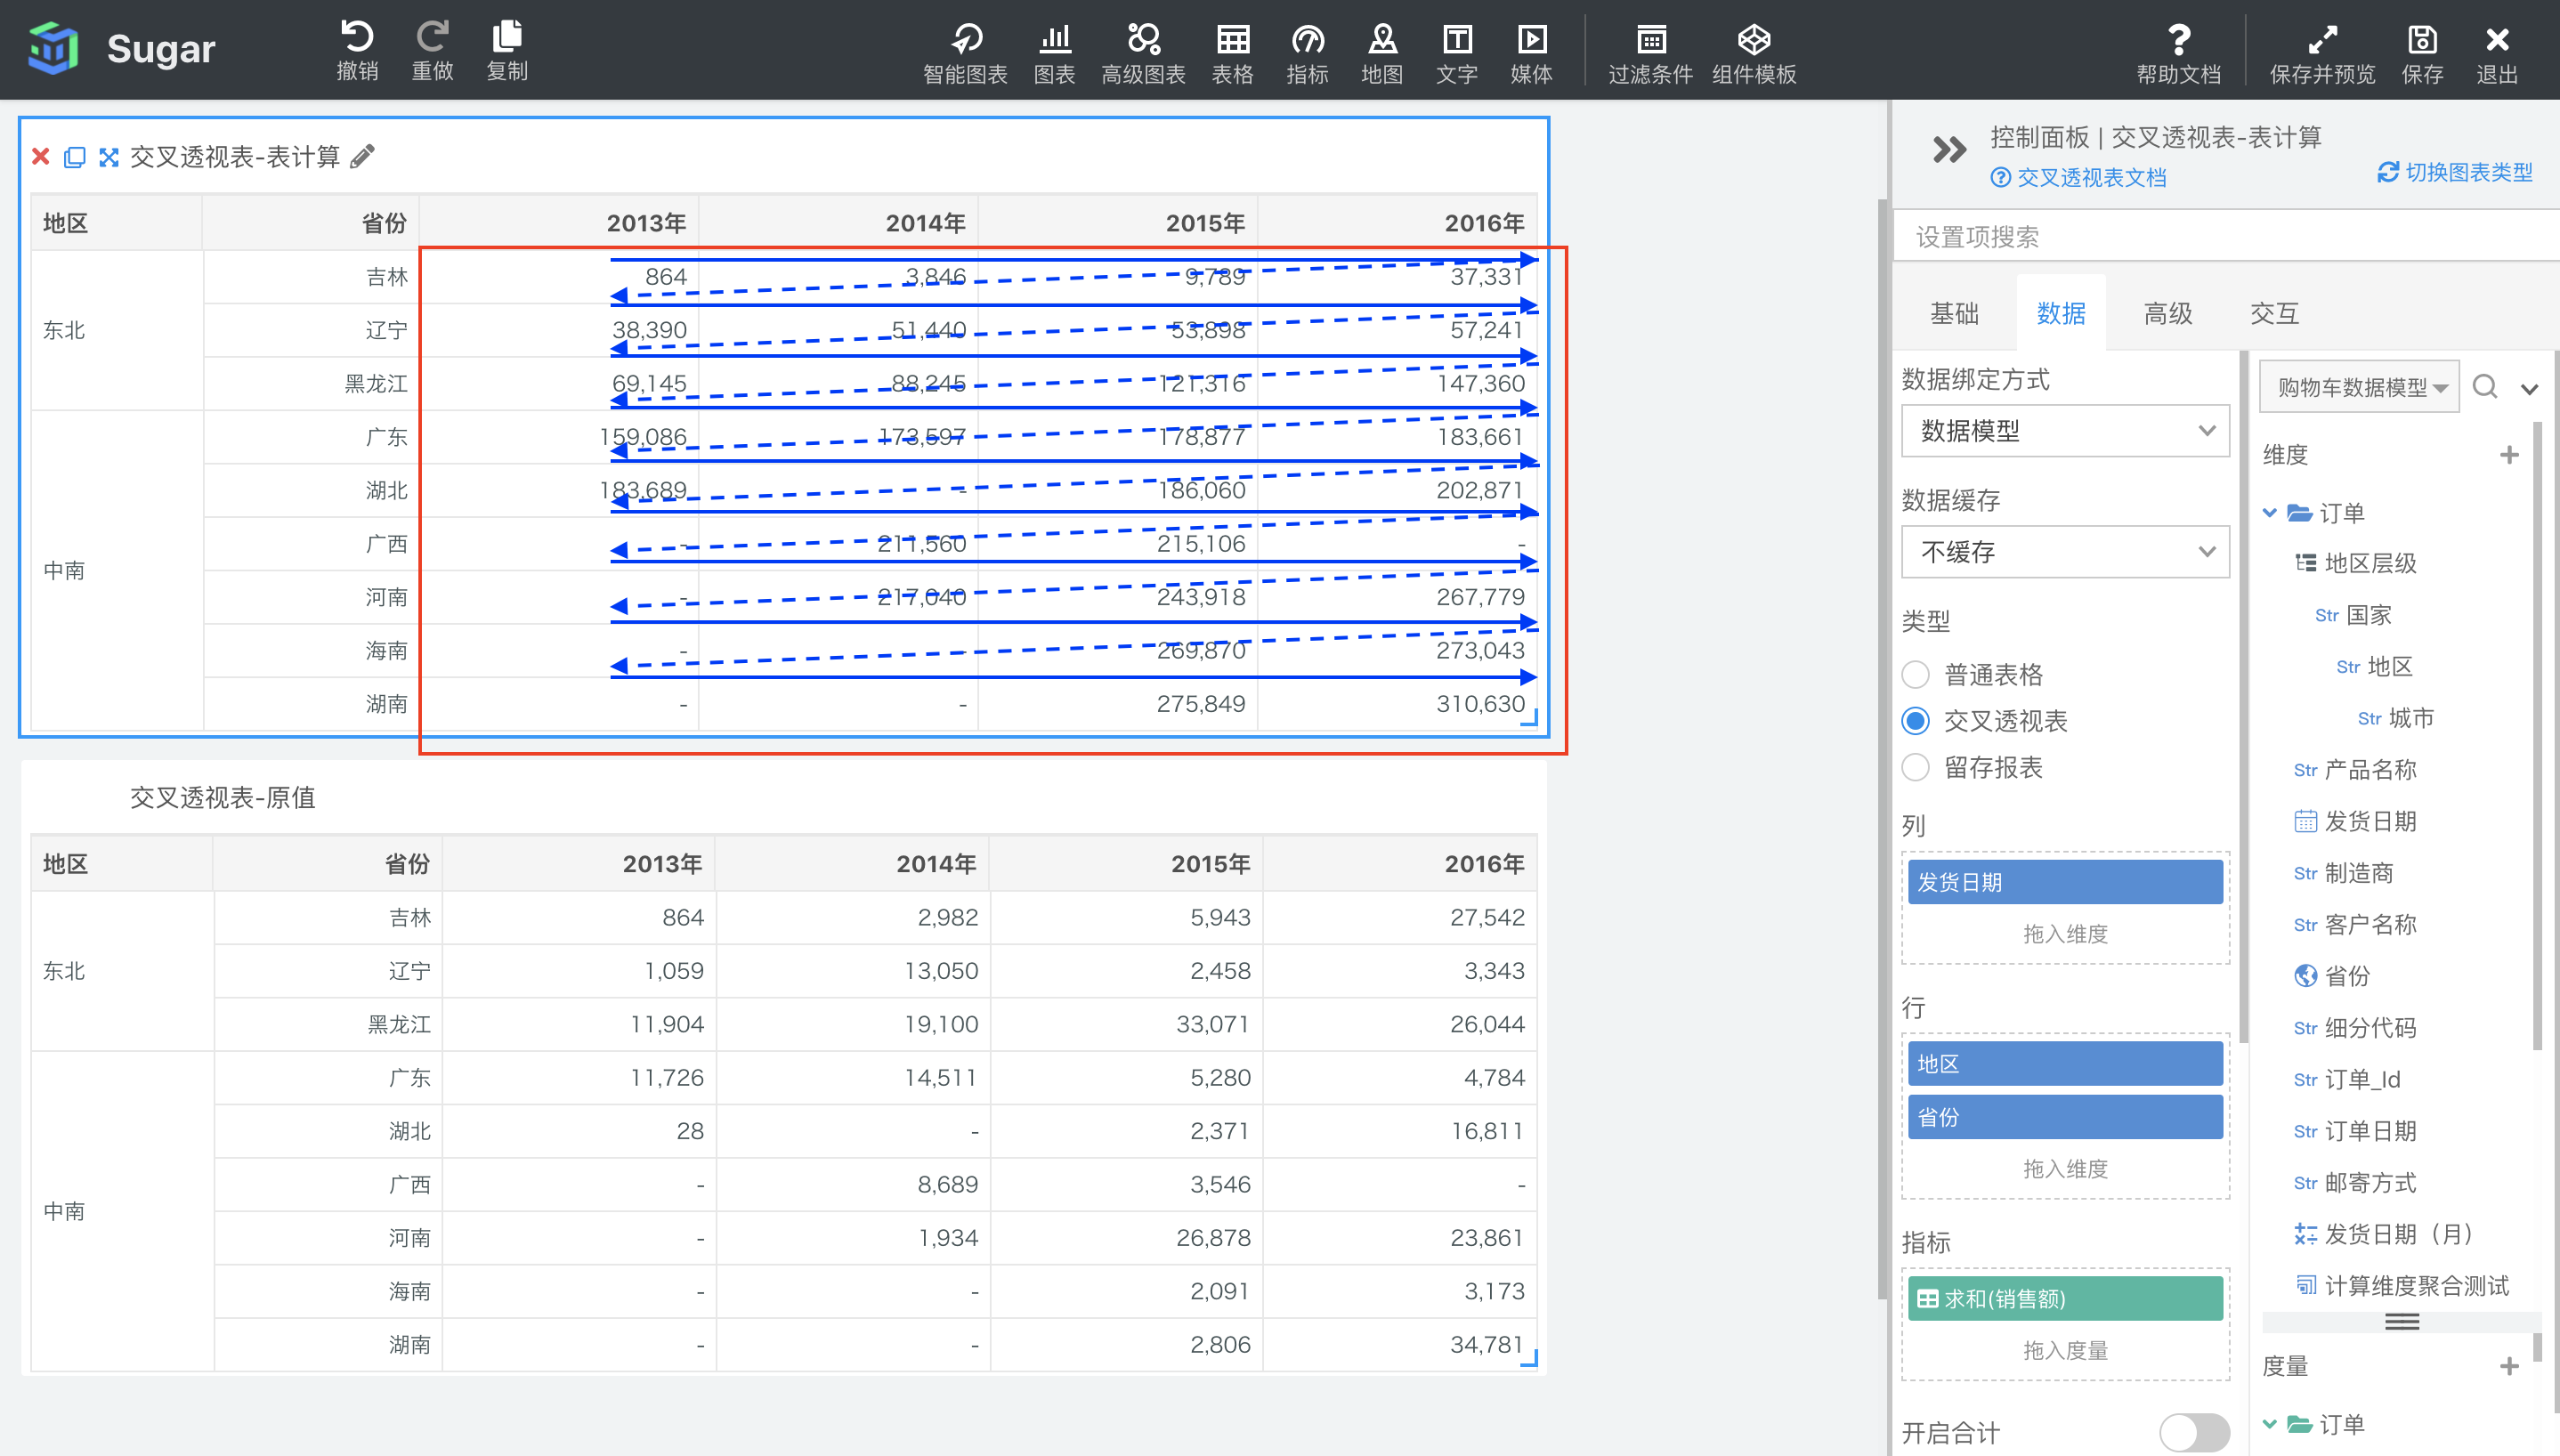
Task: Collapse control panel with double-arrow icon
Action: point(1949,150)
